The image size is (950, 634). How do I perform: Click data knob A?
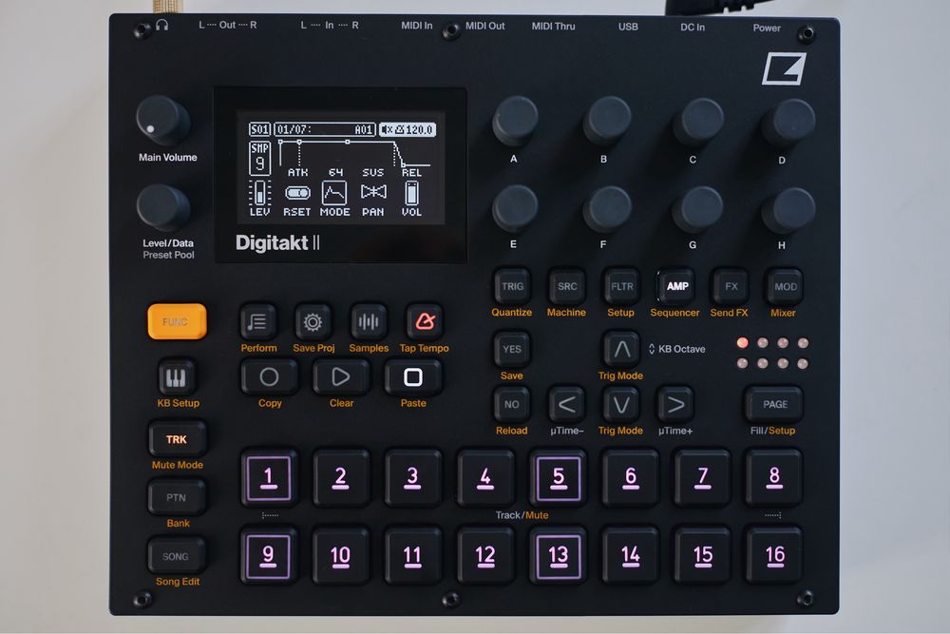coord(515,120)
